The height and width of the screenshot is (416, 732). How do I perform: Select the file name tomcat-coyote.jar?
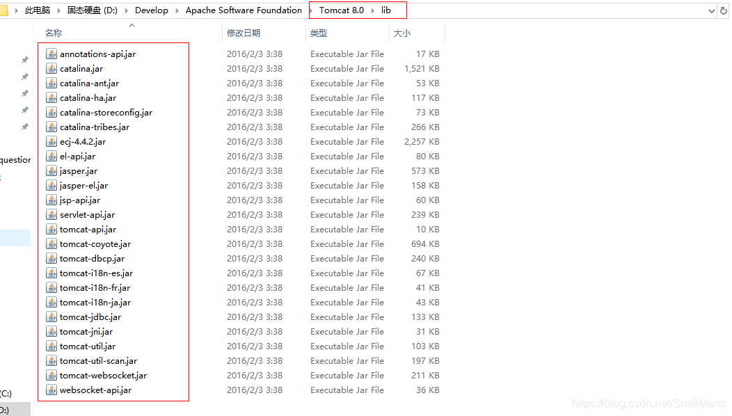click(x=95, y=243)
